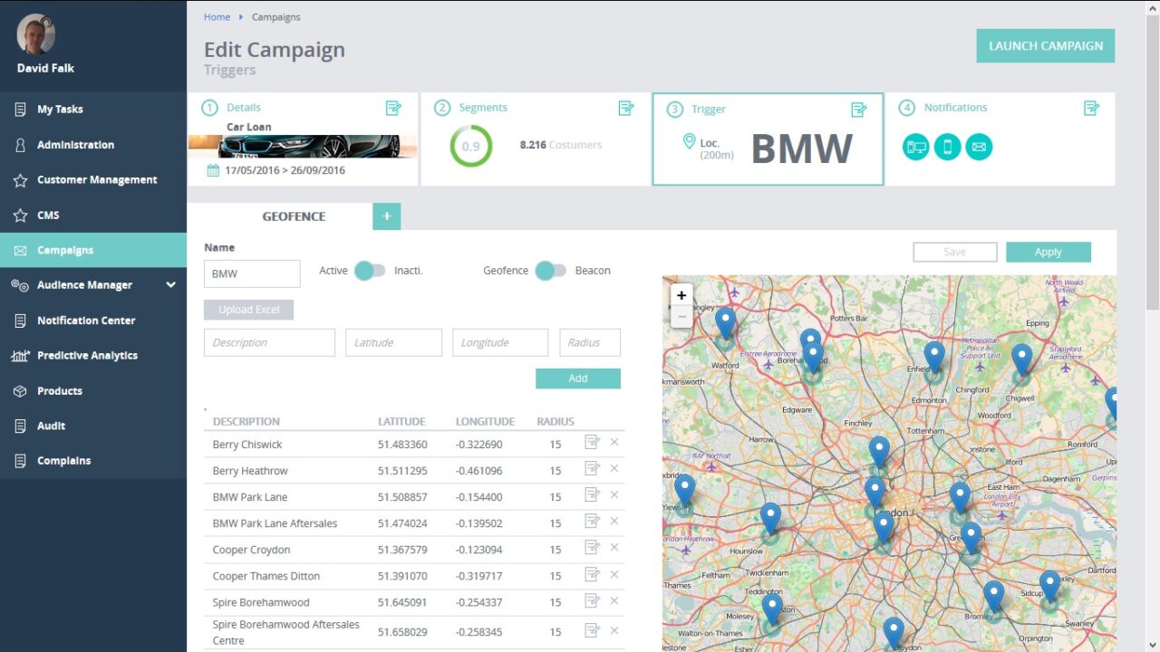Select the mobile push notification icon
The width and height of the screenshot is (1160, 652).
(947, 147)
